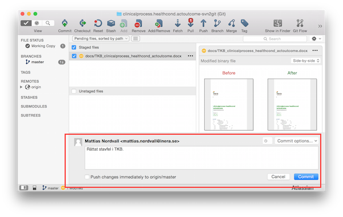
Task: Open the Git Flow tool
Action: [300, 23]
